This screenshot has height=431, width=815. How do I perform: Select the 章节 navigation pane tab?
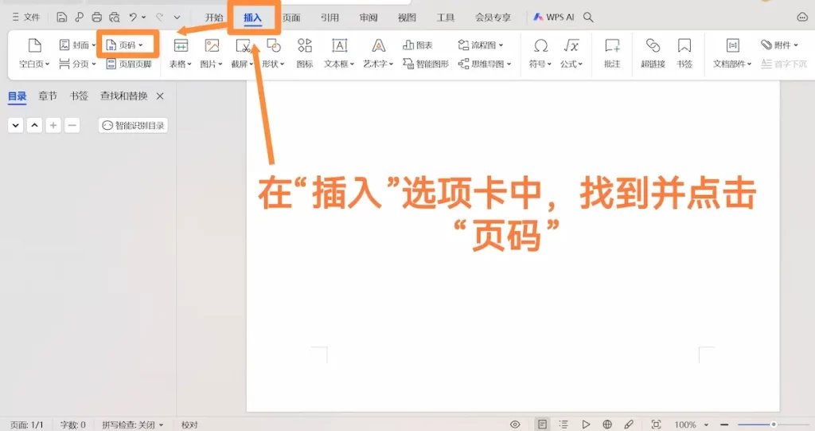[x=47, y=96]
